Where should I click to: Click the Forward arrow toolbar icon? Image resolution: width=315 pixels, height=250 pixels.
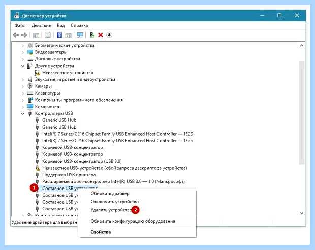pos(24,35)
